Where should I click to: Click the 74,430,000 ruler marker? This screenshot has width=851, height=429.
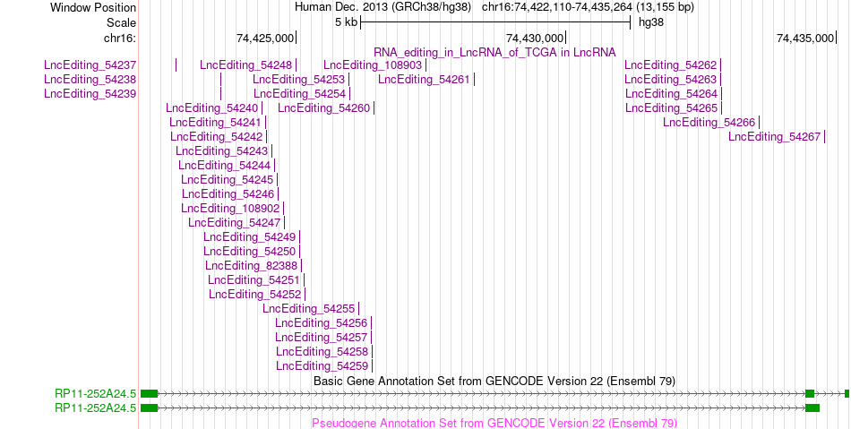(535, 38)
